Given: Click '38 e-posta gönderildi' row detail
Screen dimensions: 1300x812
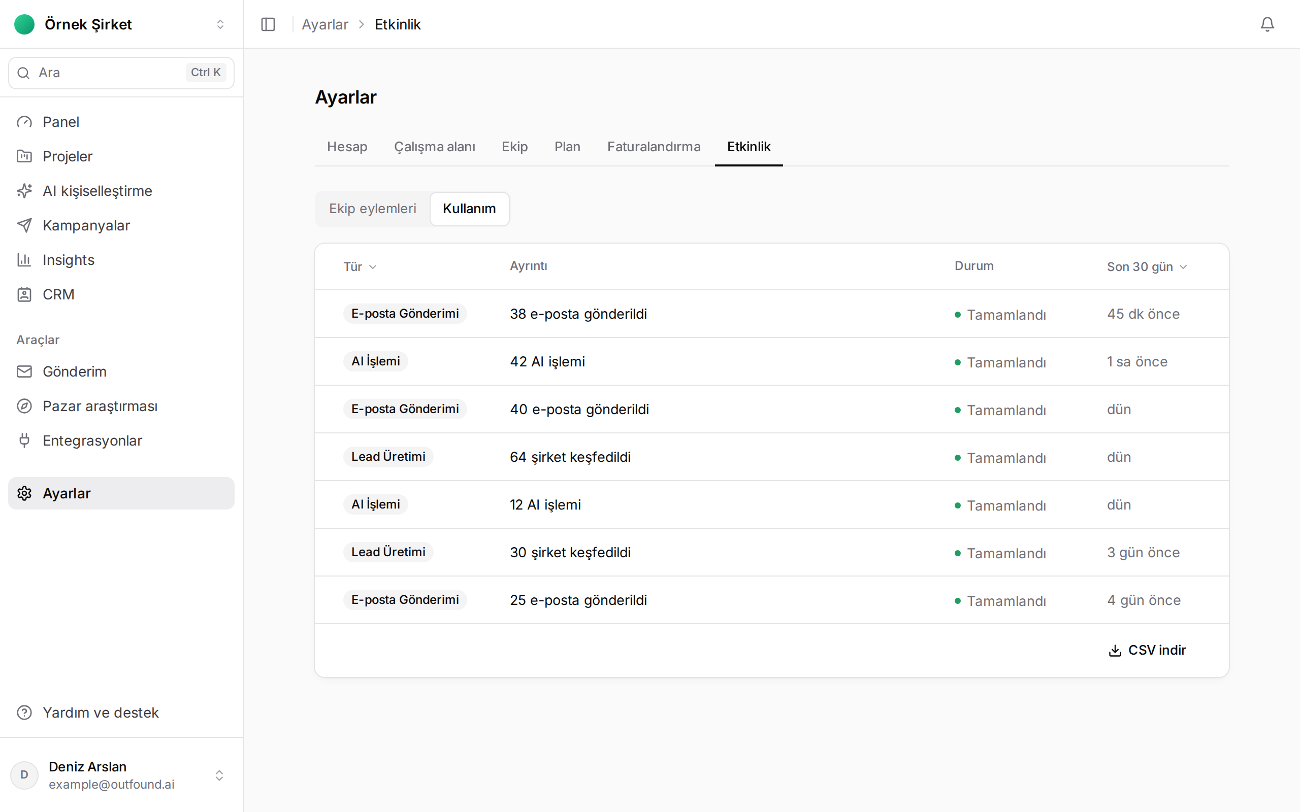Looking at the screenshot, I should coord(578,314).
